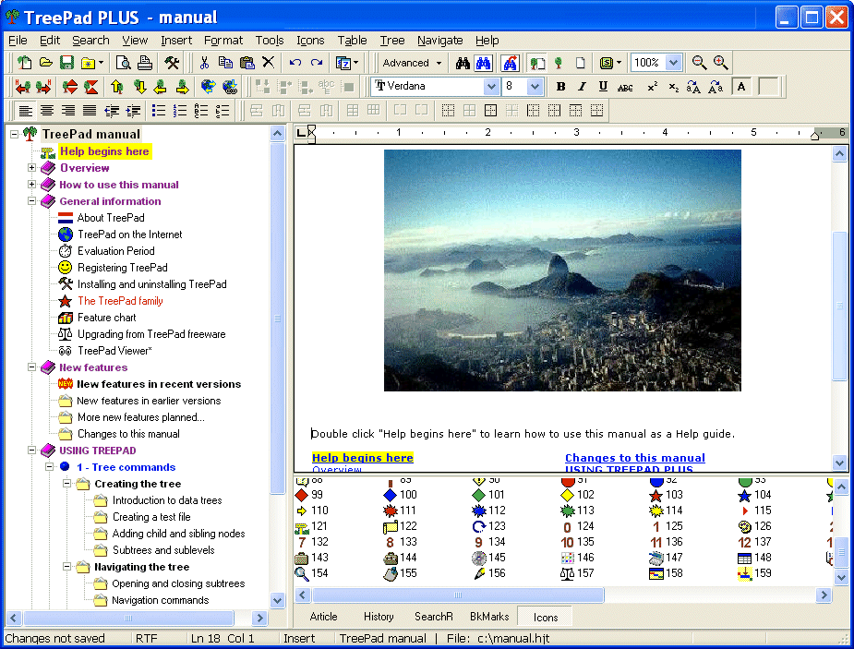This screenshot has height=649, width=854.
Task: Collapse the General information node
Action: click(31, 201)
